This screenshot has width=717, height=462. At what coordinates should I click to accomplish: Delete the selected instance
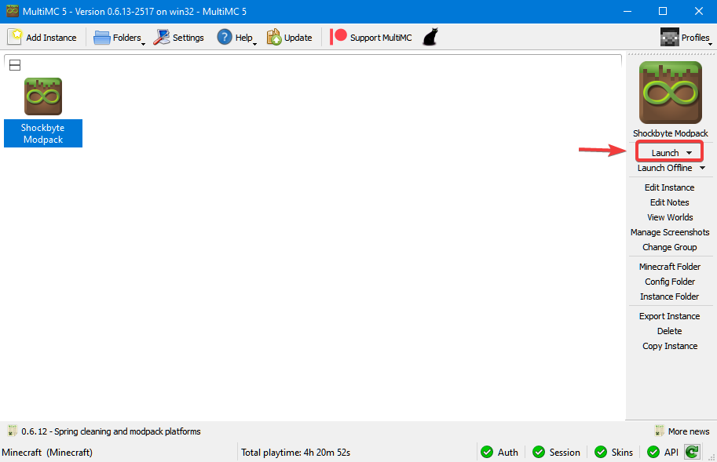click(669, 331)
